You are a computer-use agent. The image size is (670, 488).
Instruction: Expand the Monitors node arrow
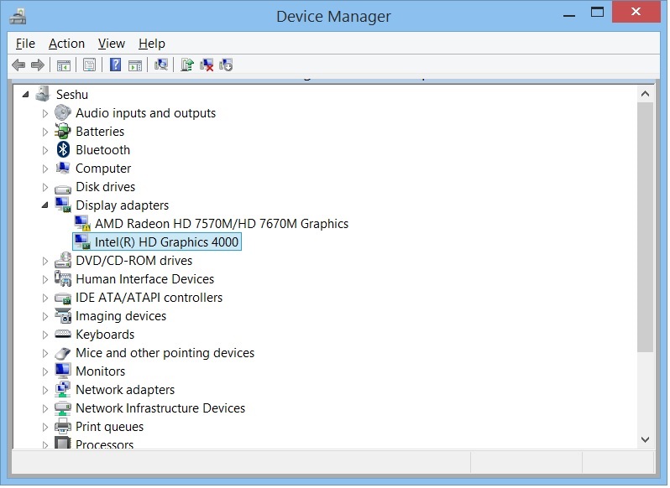coord(44,371)
